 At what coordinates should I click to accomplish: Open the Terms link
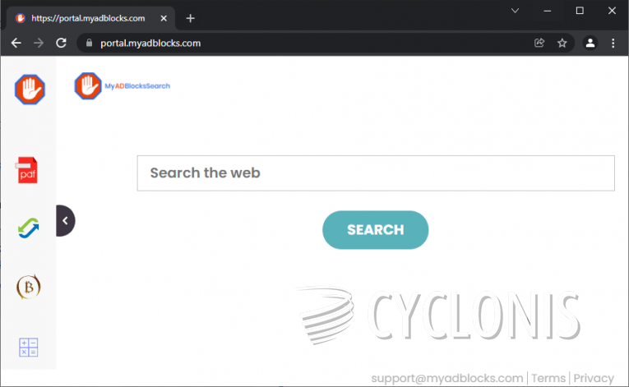[548, 378]
